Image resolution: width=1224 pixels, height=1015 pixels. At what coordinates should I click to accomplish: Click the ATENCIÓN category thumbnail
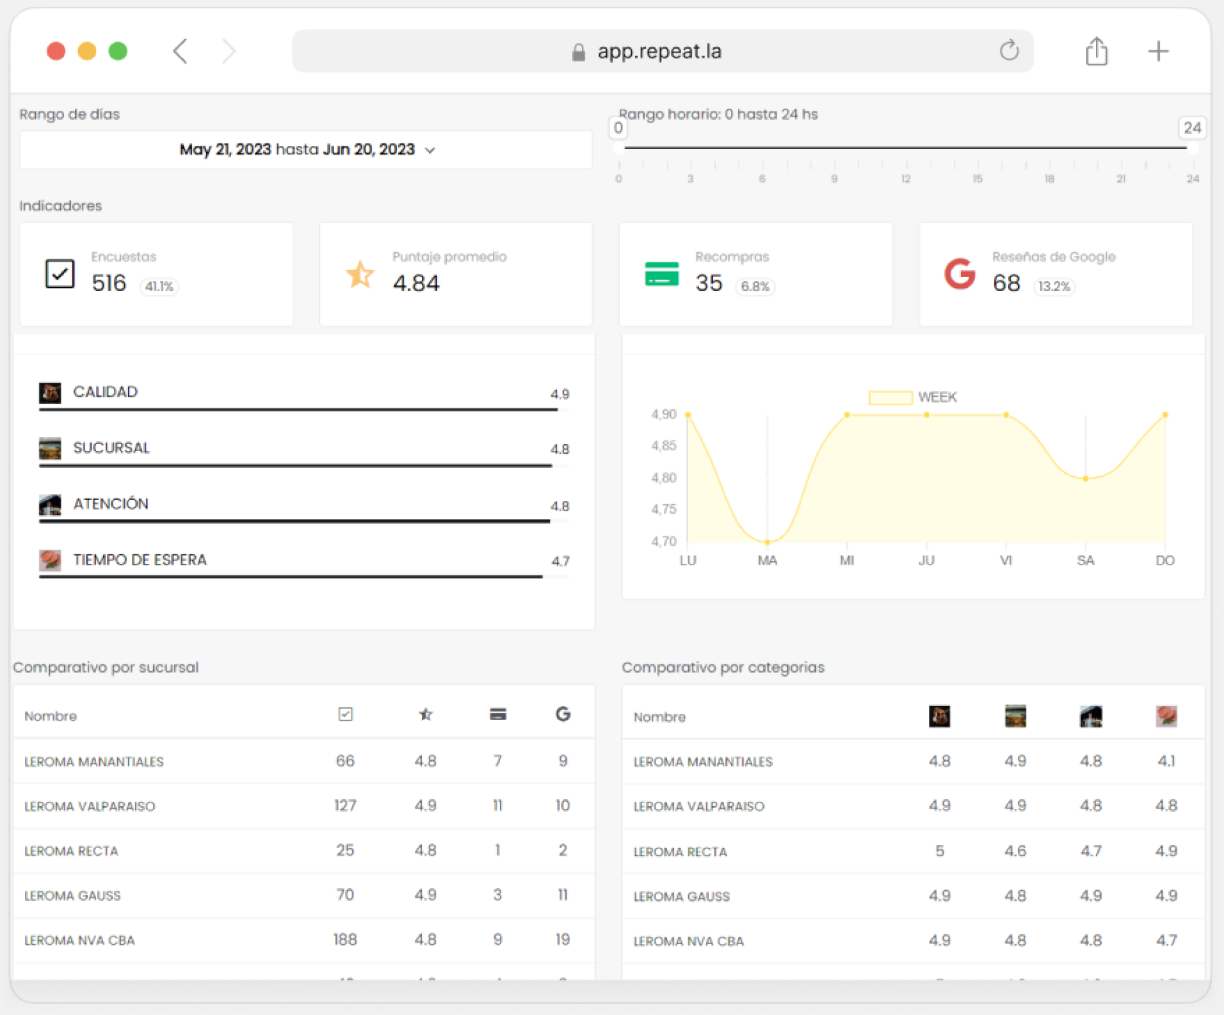pos(50,504)
